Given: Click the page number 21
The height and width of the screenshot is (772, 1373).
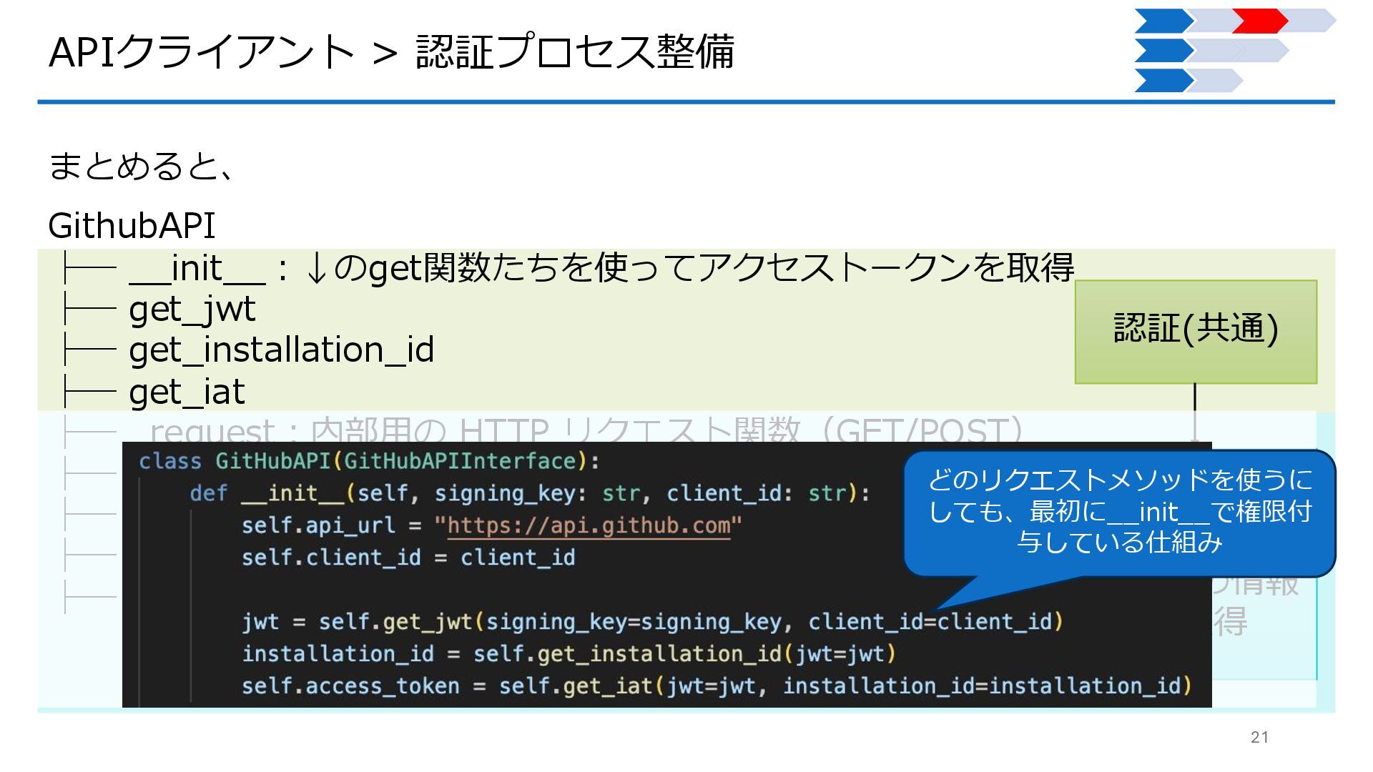Looking at the screenshot, I should coord(1259,737).
